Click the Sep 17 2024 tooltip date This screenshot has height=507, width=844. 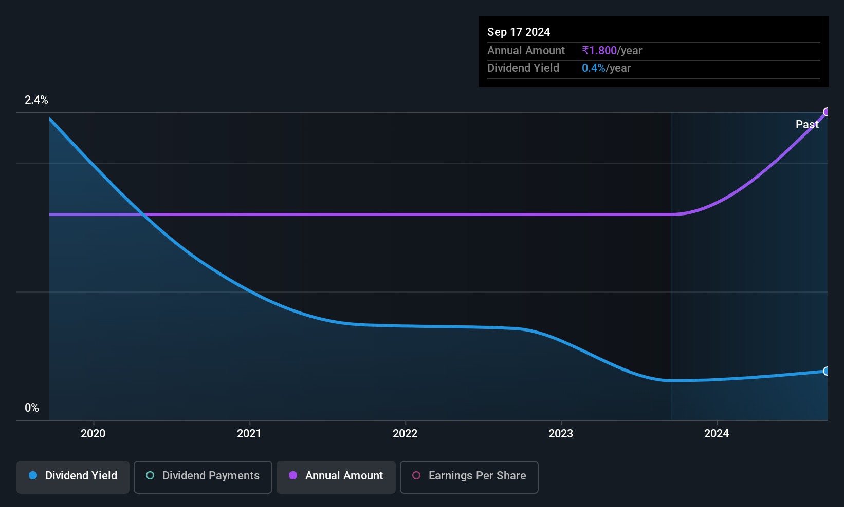coord(519,32)
